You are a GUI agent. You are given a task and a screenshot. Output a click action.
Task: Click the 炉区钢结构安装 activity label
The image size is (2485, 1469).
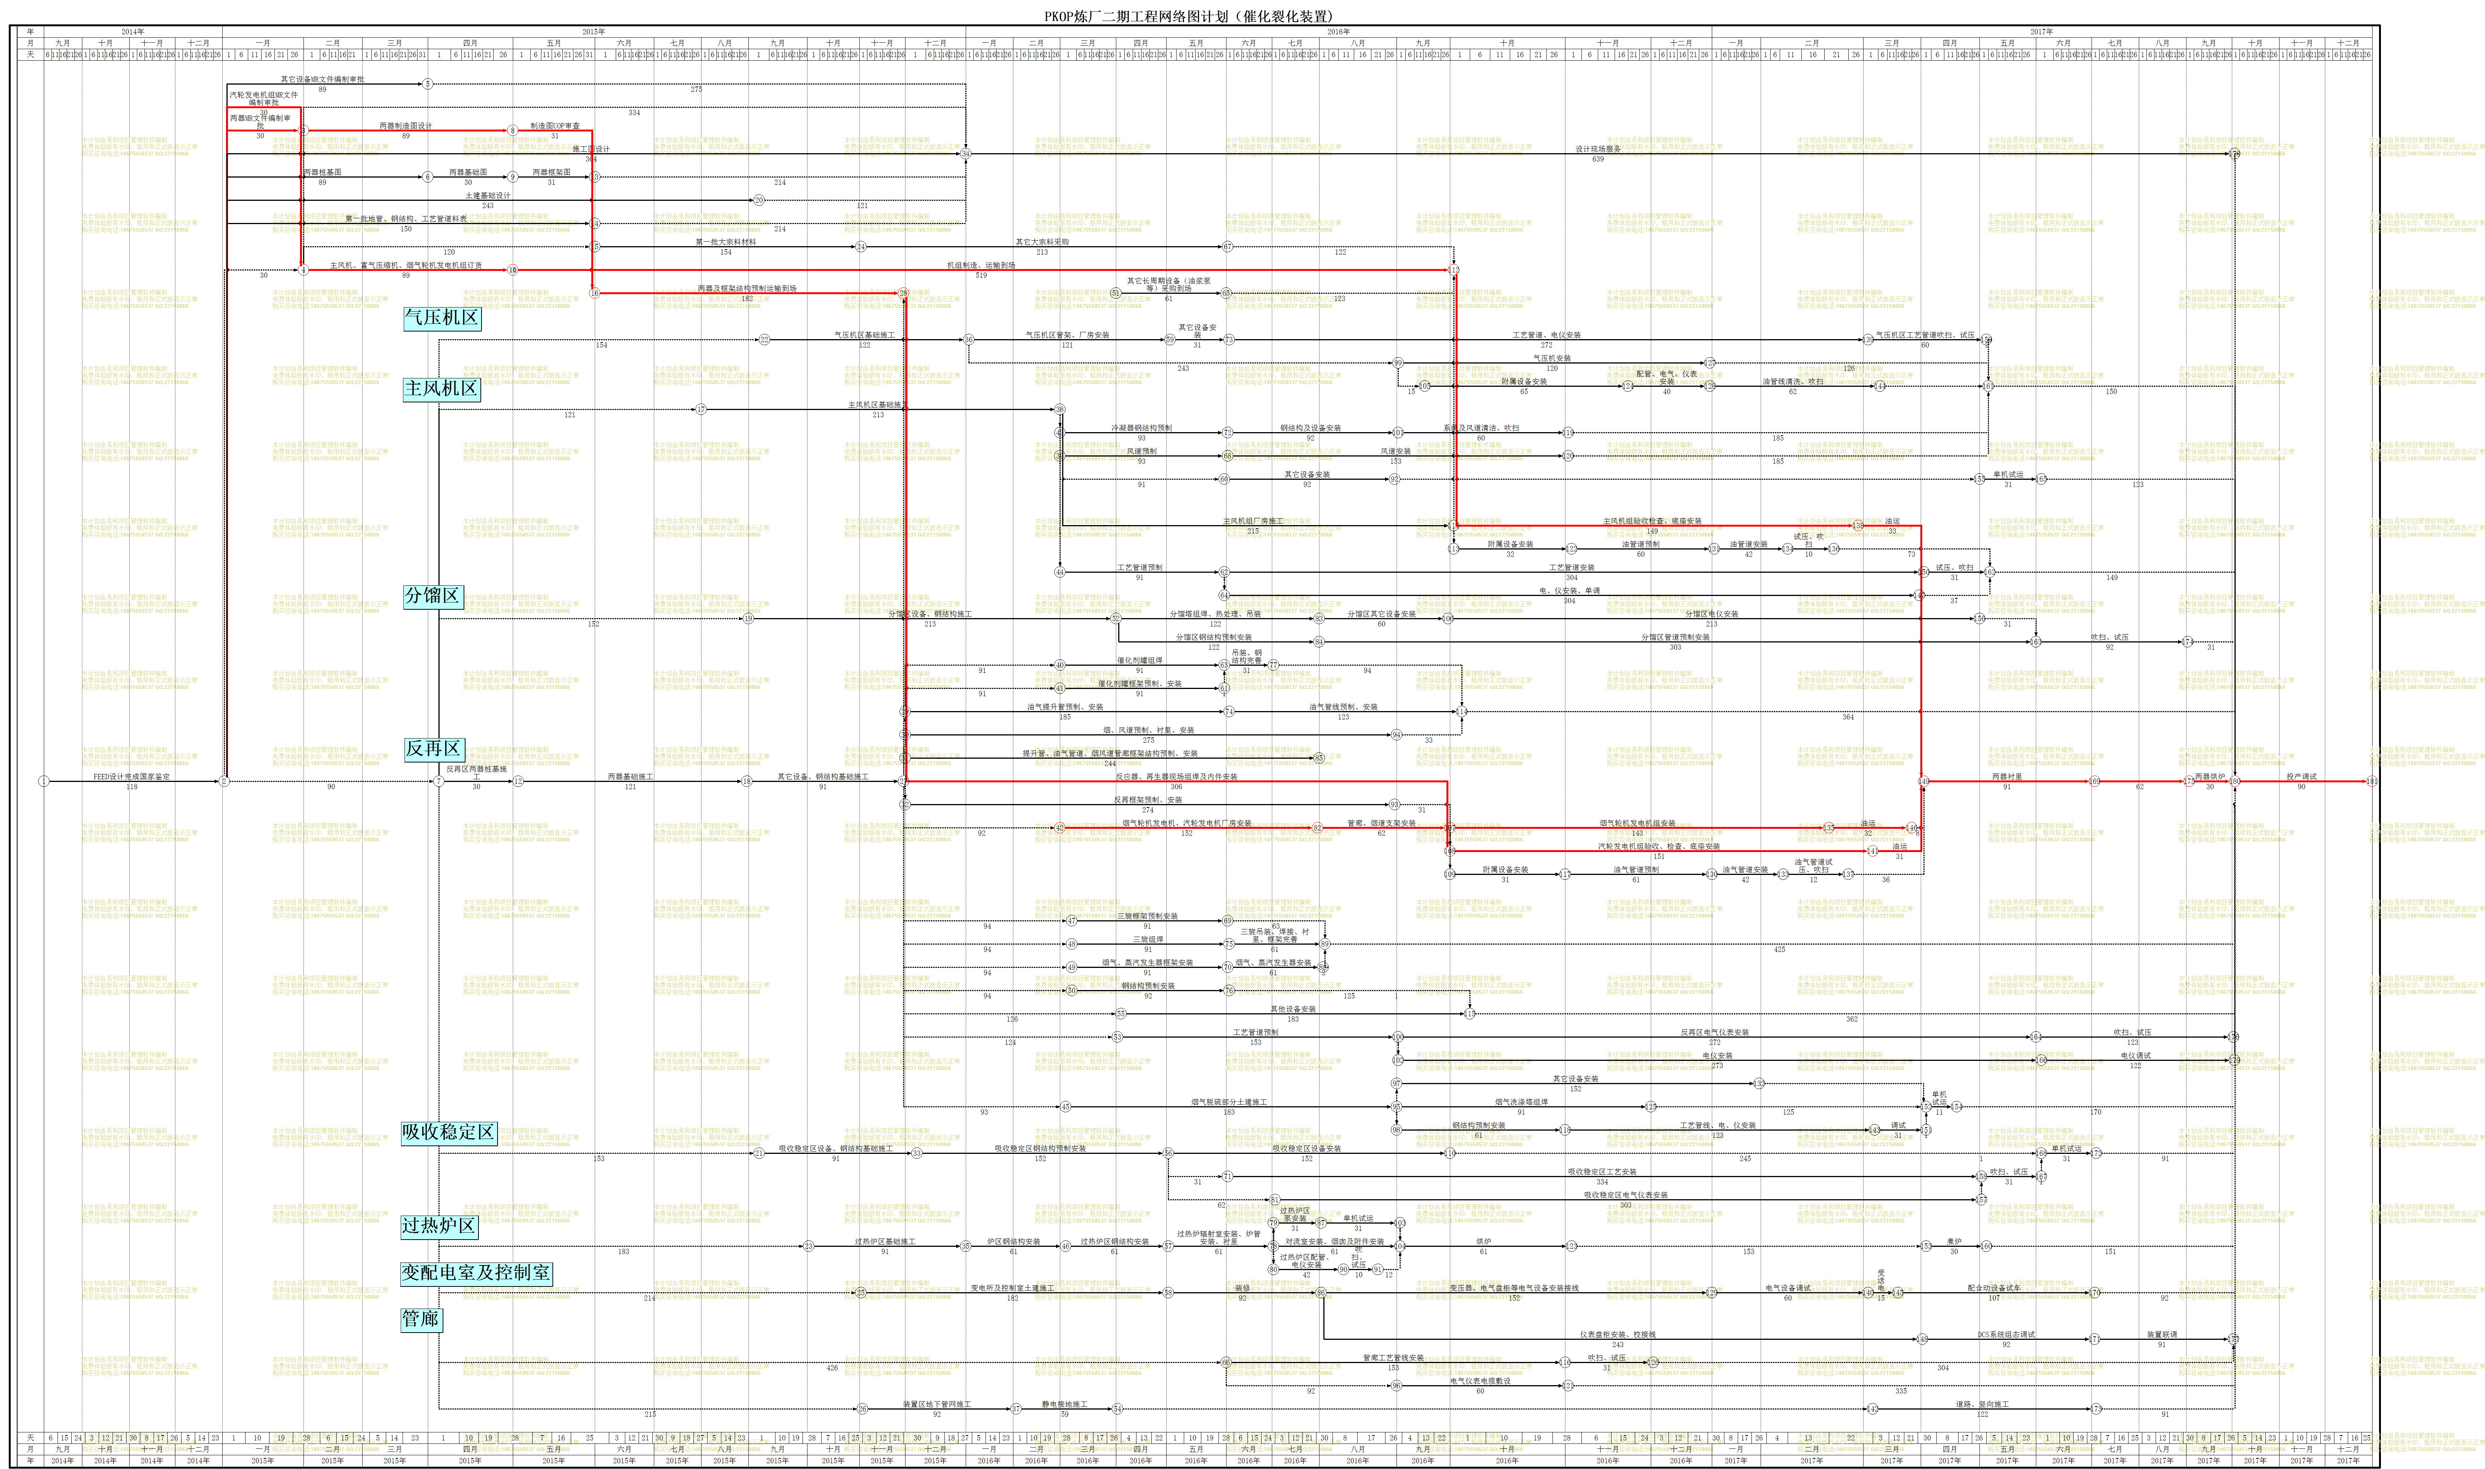[x=1013, y=1242]
